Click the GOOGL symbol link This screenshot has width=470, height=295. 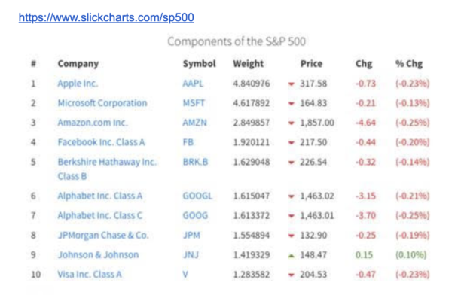pyautogui.click(x=197, y=196)
